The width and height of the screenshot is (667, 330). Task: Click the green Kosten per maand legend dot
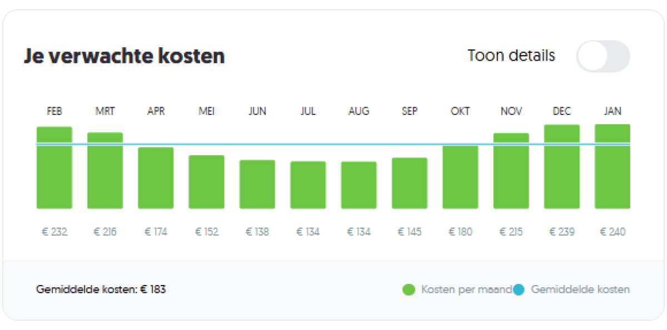(x=409, y=289)
